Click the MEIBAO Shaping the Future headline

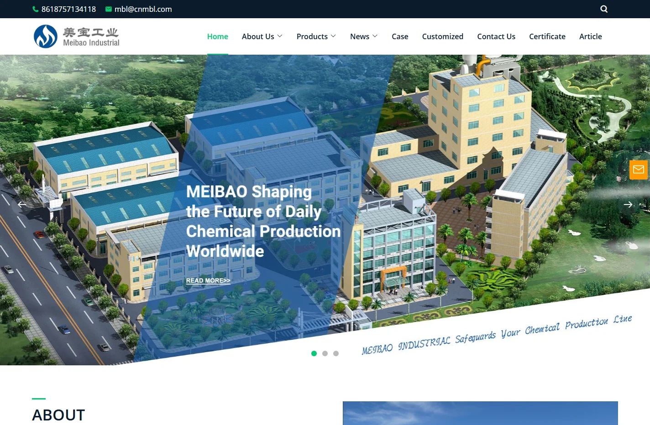263,221
